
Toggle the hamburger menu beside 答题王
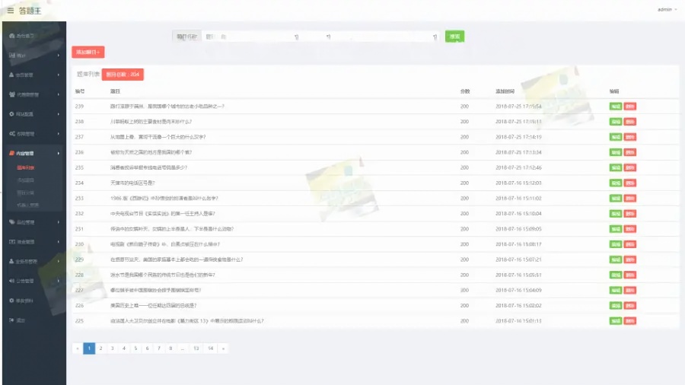(x=11, y=10)
